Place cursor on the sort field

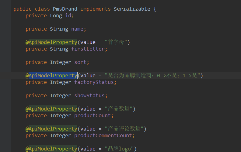(80, 62)
